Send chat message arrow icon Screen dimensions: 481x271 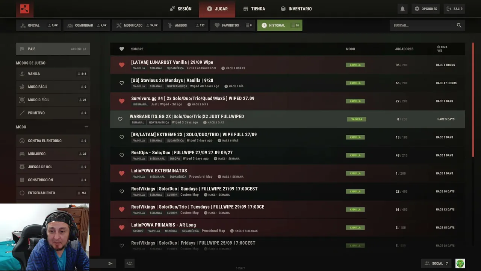coord(110,263)
